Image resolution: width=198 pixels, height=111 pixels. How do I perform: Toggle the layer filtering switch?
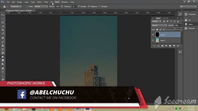point(182,21)
